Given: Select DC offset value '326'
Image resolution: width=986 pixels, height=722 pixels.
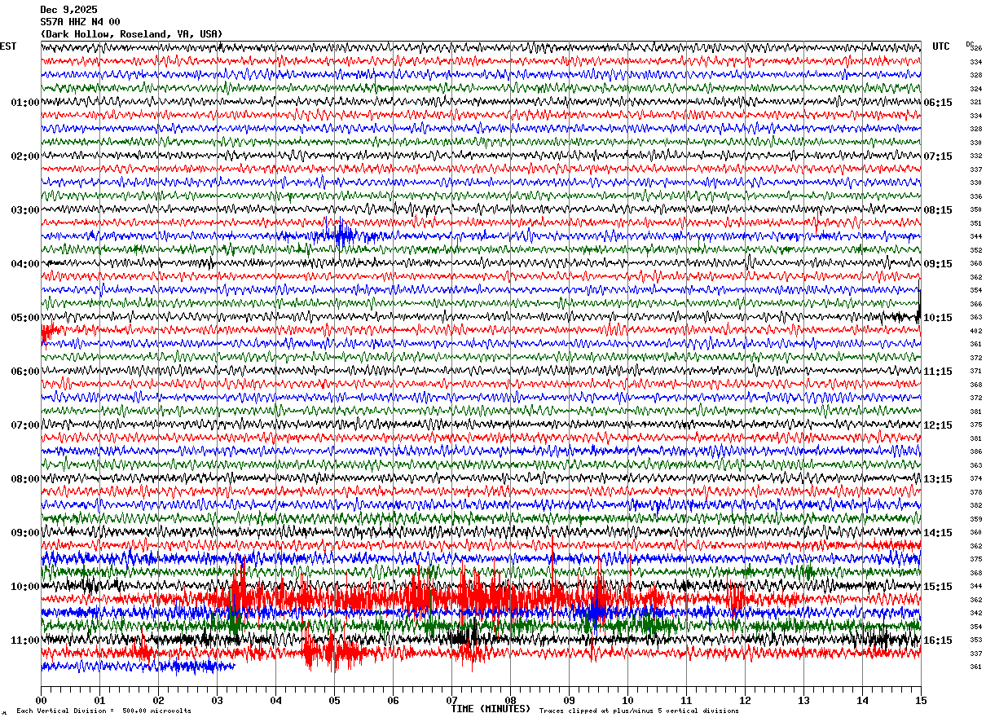Looking at the screenshot, I should (x=975, y=49).
